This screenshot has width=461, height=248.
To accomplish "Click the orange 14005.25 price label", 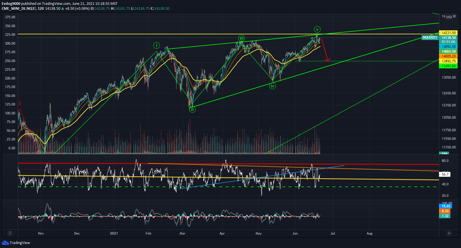I will 448,56.
